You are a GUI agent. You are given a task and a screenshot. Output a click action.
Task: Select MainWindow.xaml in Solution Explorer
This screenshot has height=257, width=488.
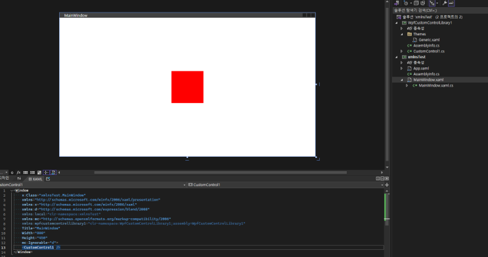pyautogui.click(x=428, y=80)
